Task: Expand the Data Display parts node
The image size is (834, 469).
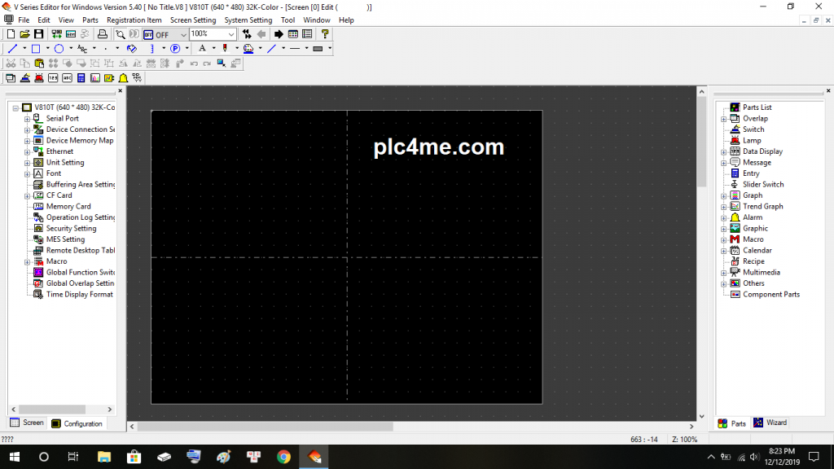Action: [724, 151]
